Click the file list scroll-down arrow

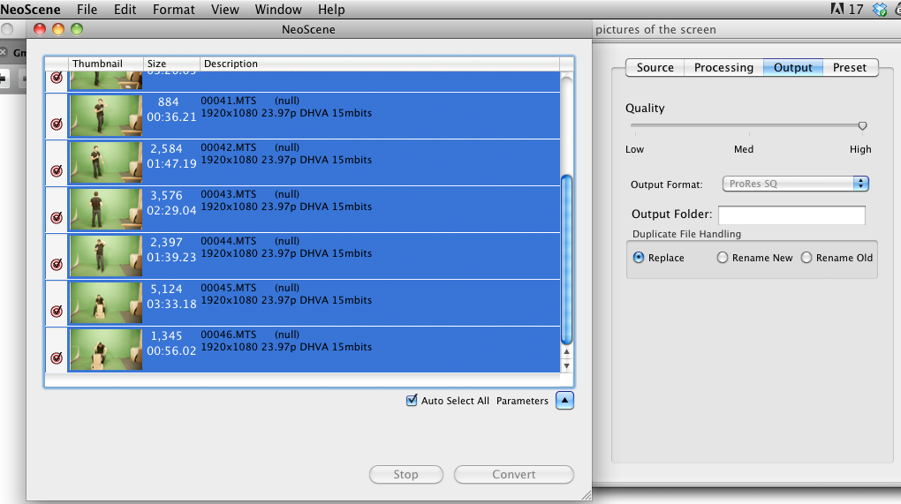click(x=566, y=365)
